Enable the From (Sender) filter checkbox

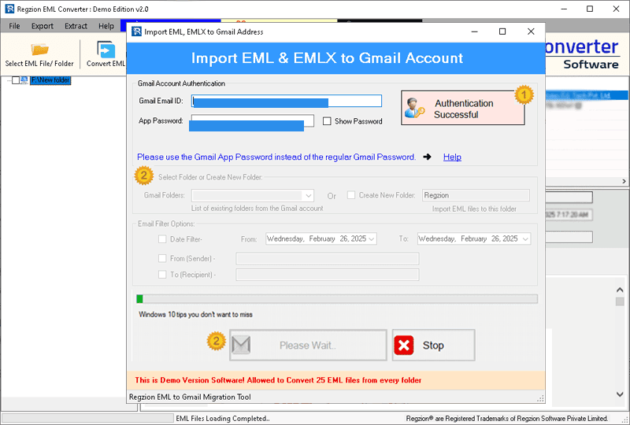tap(162, 258)
